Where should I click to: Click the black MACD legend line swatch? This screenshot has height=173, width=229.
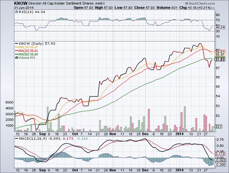16,139
